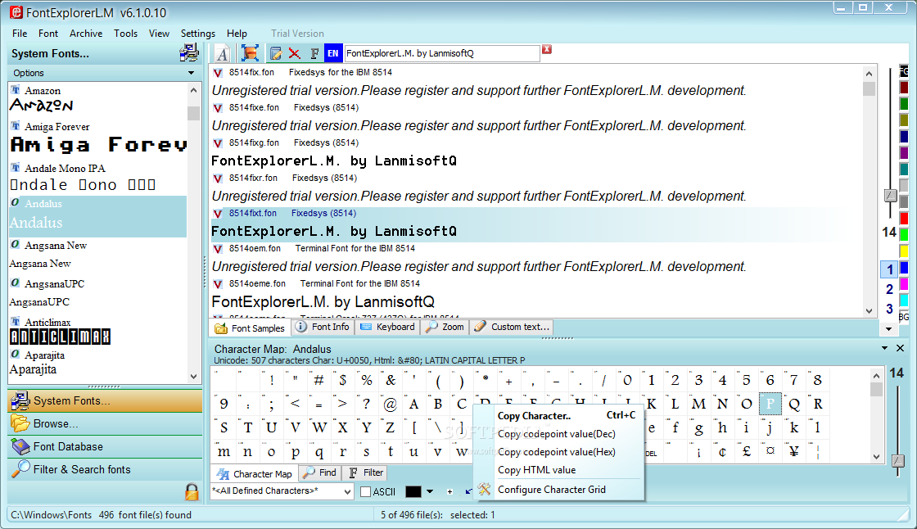Open the Options dropdown in fonts panel
This screenshot has width=917, height=529.
point(191,73)
